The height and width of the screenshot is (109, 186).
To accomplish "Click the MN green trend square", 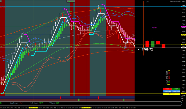I will coord(169,83).
